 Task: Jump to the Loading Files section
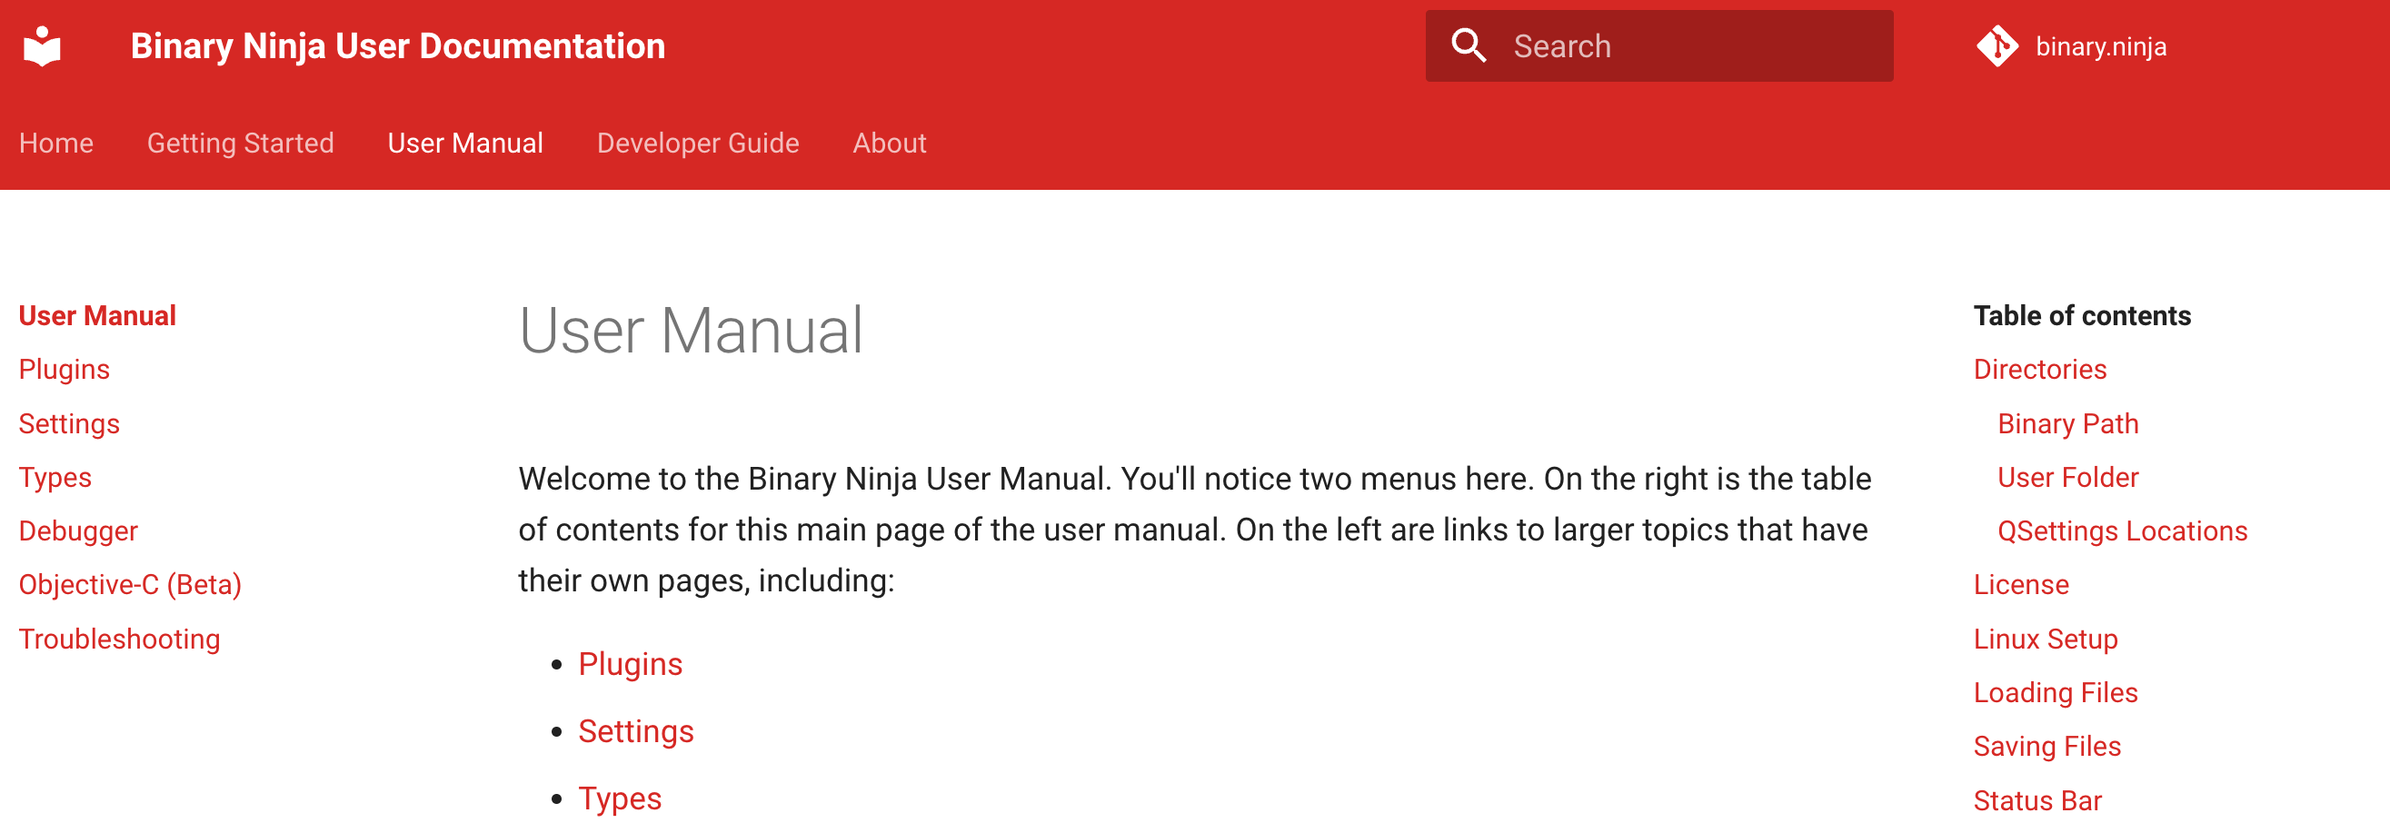tap(2055, 692)
